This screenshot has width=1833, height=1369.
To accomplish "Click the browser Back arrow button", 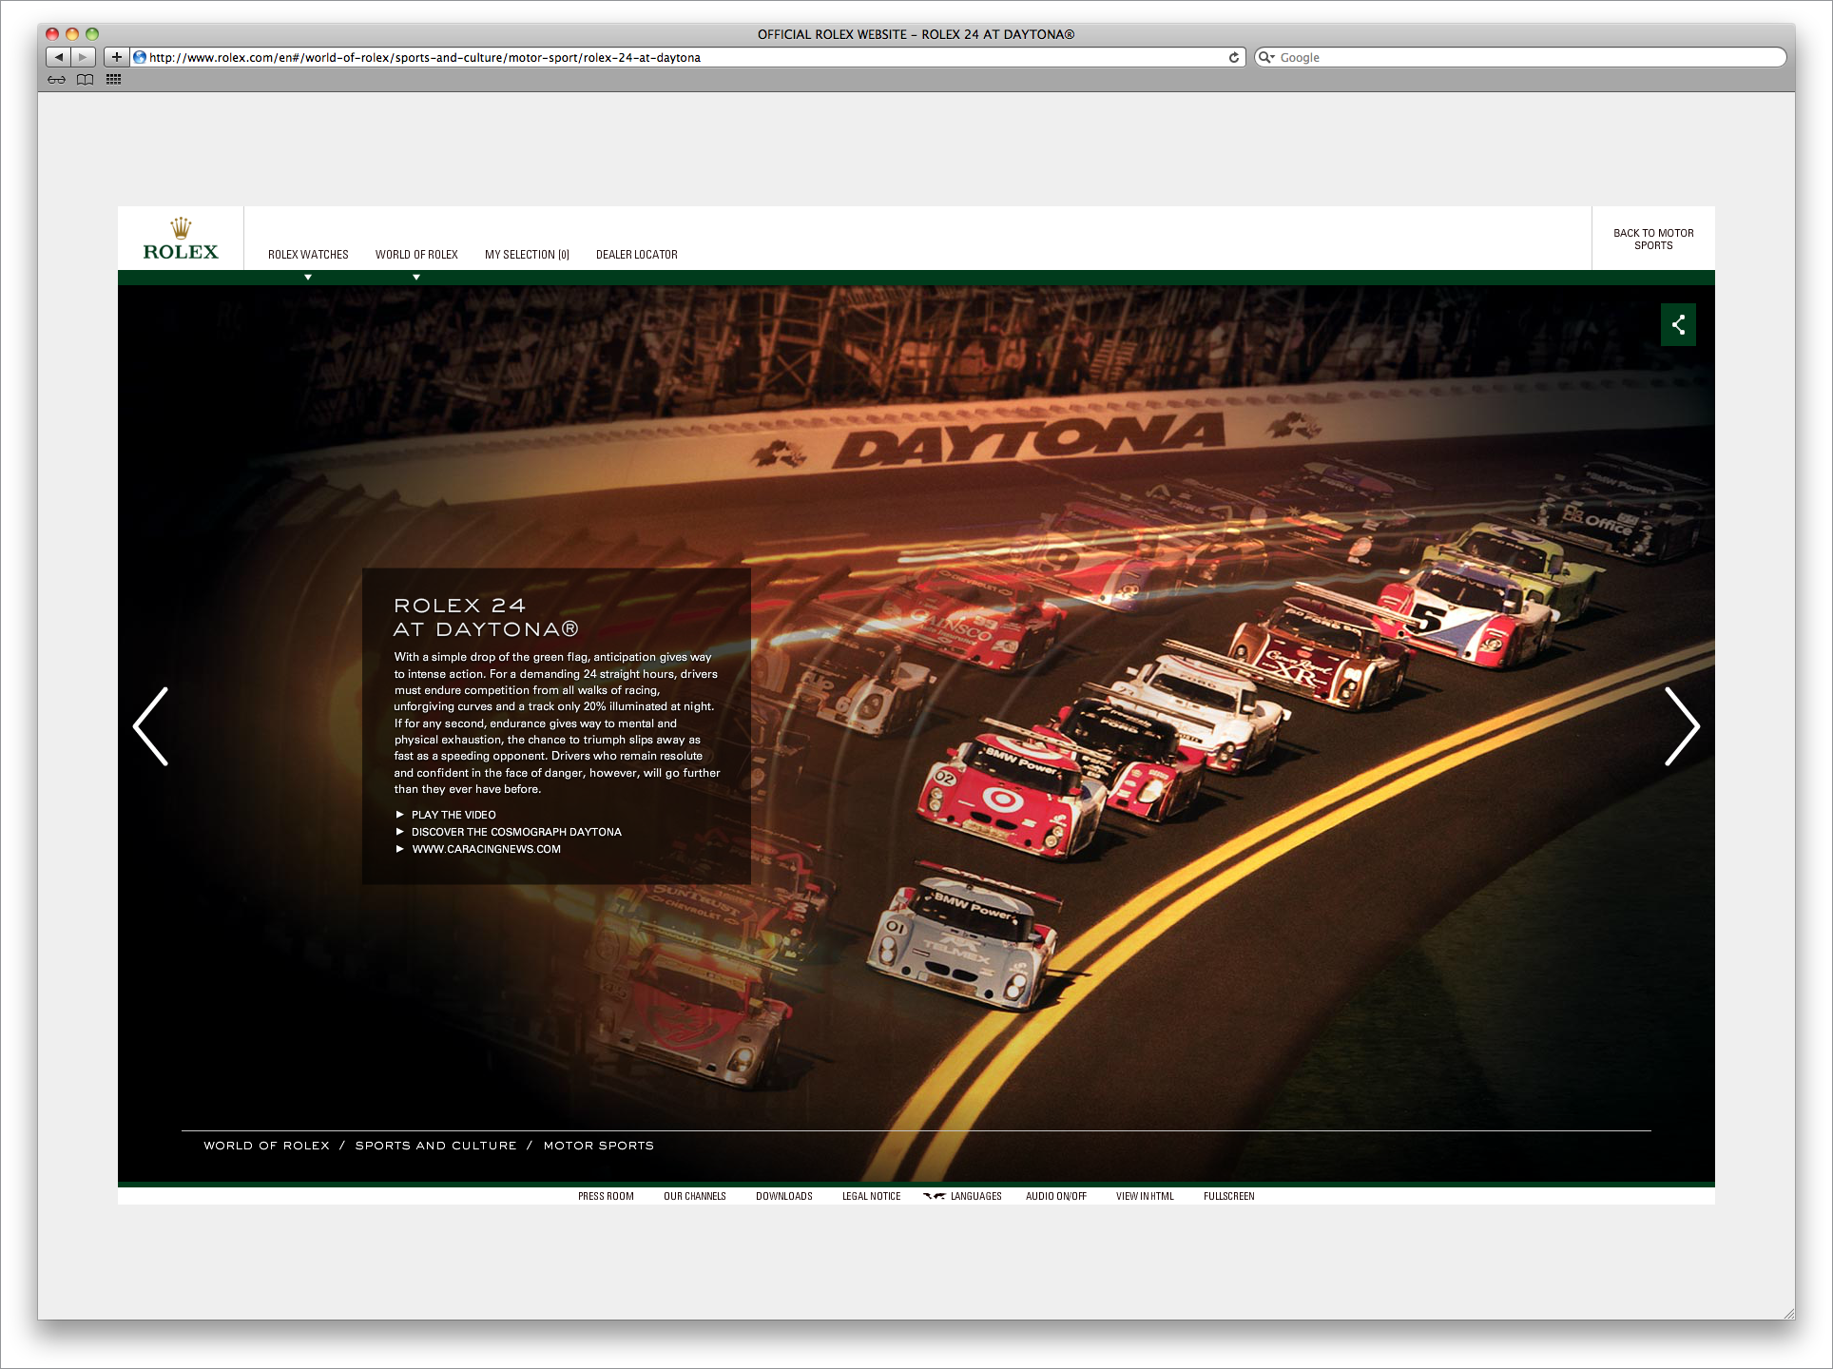I will coord(59,57).
